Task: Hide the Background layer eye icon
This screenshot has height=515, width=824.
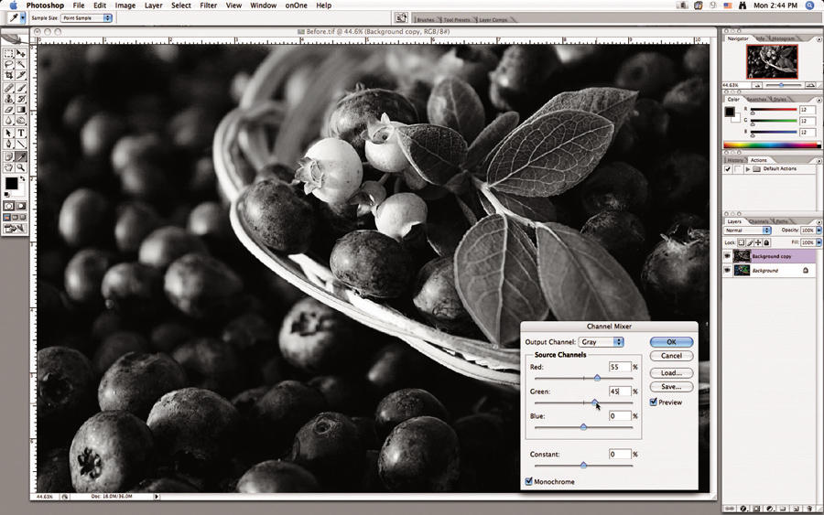Action: point(727,271)
